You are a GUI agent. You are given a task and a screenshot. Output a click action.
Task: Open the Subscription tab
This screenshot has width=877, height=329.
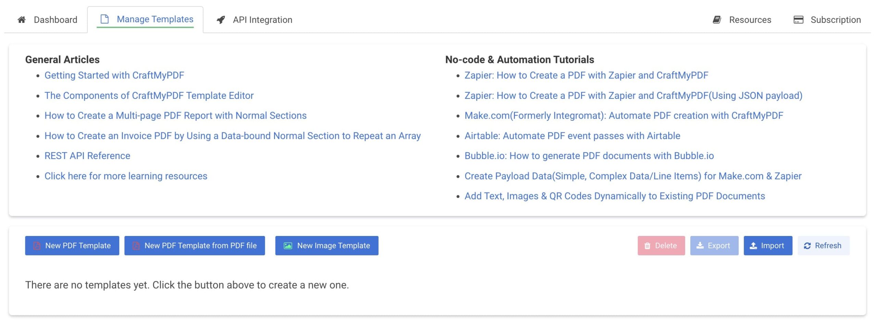pyautogui.click(x=827, y=19)
